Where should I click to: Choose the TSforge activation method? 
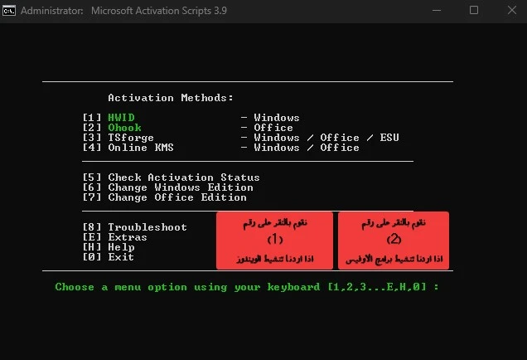tap(130, 138)
